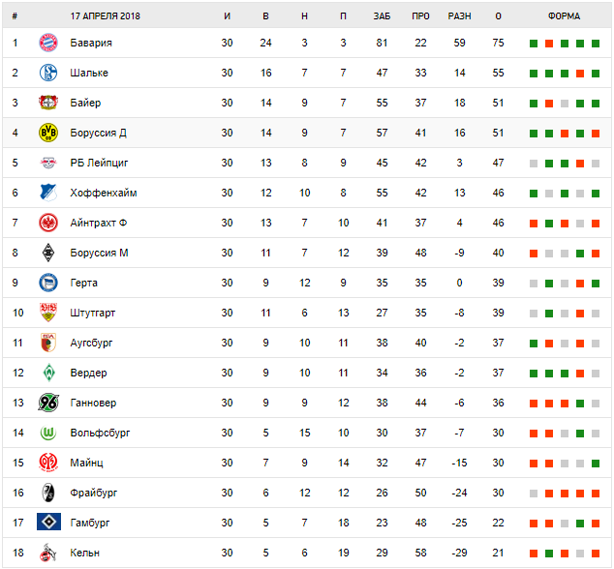Click the Вердер green diamond logo
The image size is (614, 569).
48,373
